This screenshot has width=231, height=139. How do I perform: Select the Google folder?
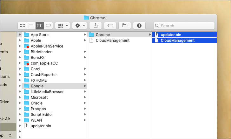click(54, 86)
